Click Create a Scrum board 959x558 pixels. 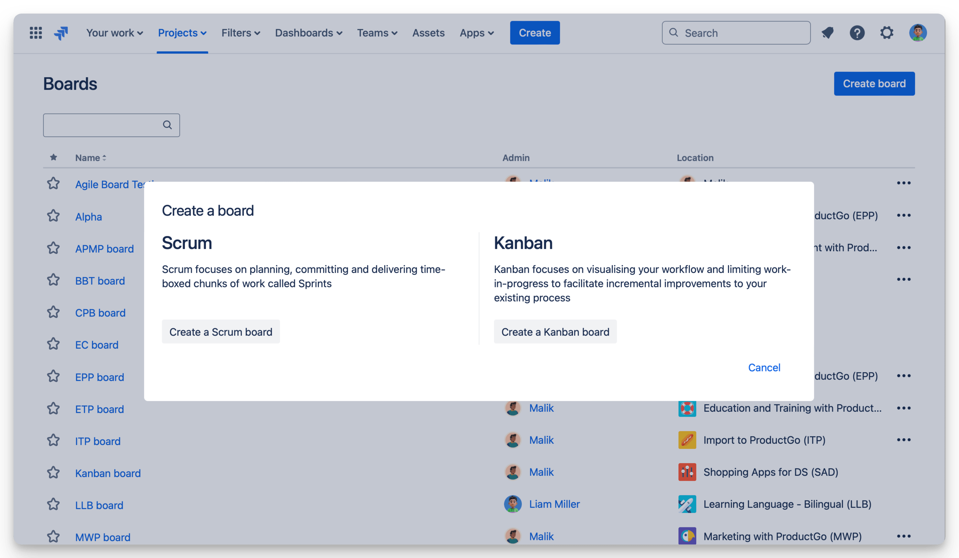click(221, 331)
